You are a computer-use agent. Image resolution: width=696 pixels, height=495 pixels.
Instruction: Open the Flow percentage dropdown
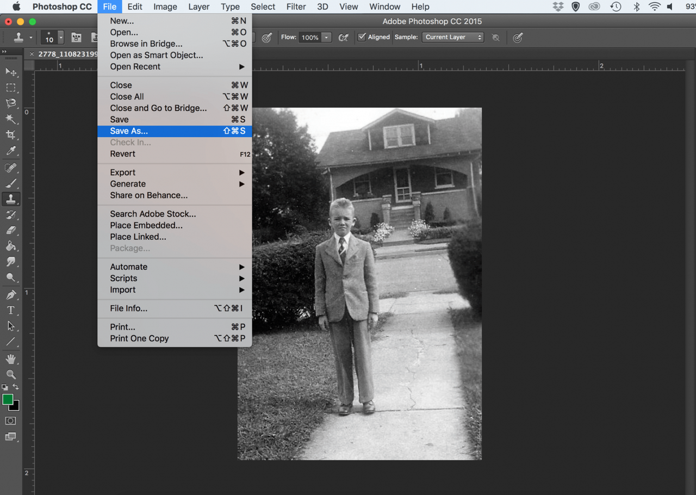click(x=326, y=38)
